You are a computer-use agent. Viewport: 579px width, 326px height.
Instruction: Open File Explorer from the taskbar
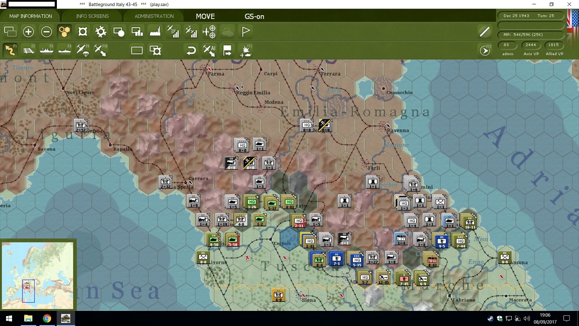coord(28,319)
